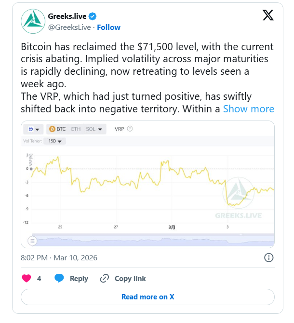Click the VRP help question mark icon
294x323 pixels.
pyautogui.click(x=130, y=129)
